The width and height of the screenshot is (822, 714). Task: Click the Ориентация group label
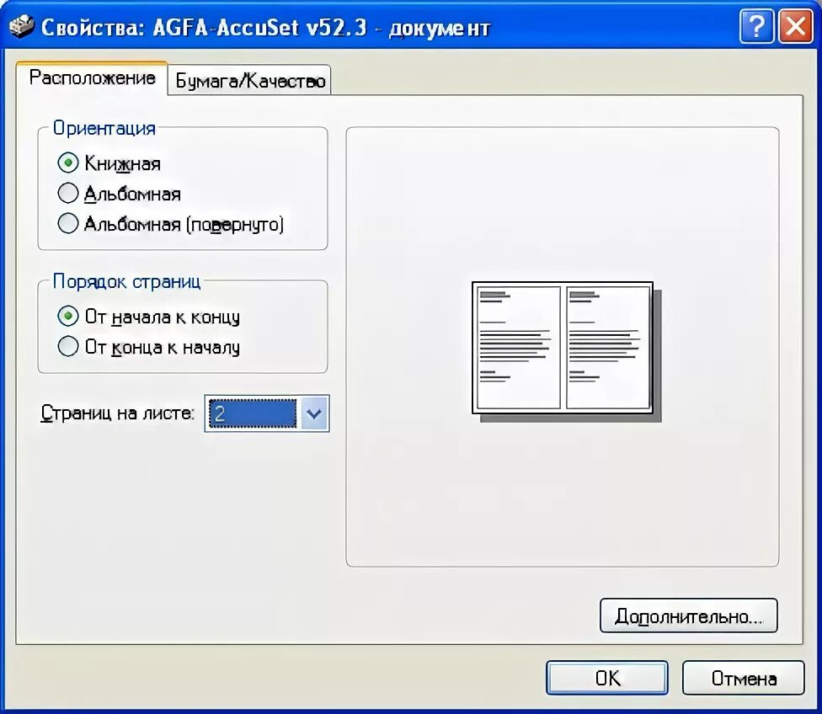click(x=104, y=129)
